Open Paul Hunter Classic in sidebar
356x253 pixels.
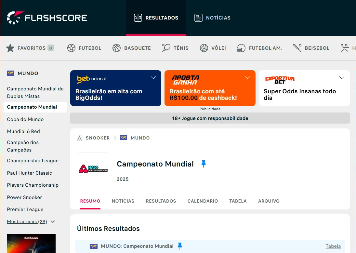pos(30,173)
